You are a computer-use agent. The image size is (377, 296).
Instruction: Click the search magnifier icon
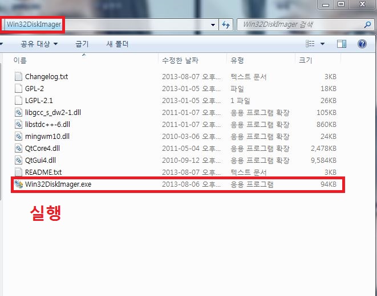(367, 24)
